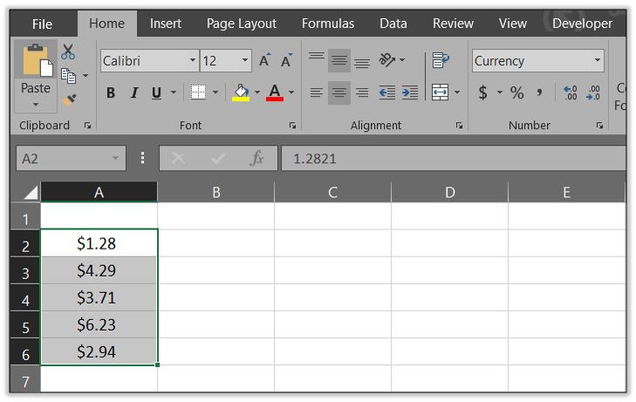
Task: Switch to the Formulas tab
Action: [328, 24]
